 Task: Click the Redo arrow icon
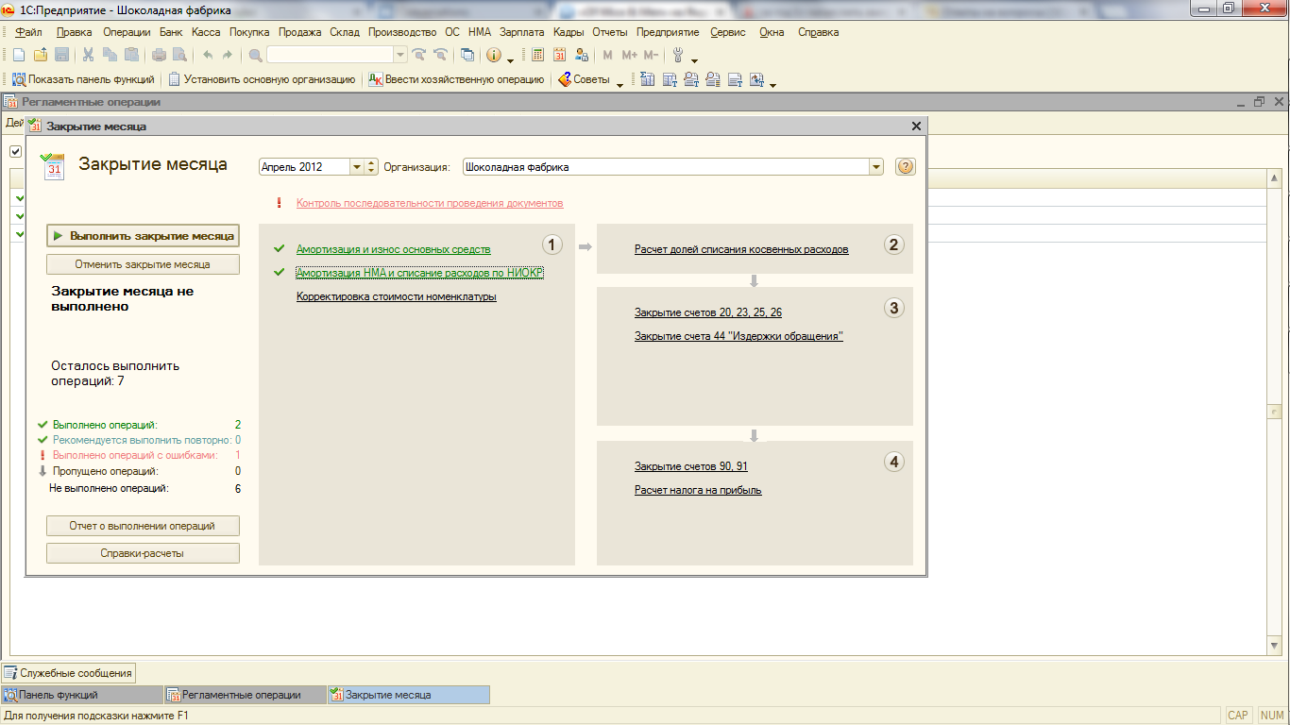(228, 55)
